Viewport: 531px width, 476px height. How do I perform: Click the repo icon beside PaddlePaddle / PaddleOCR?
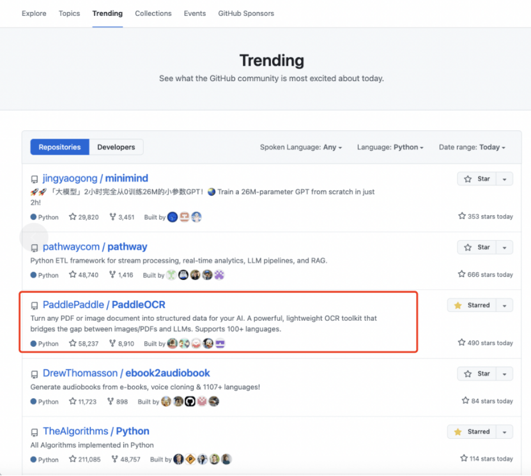pyautogui.click(x=35, y=305)
